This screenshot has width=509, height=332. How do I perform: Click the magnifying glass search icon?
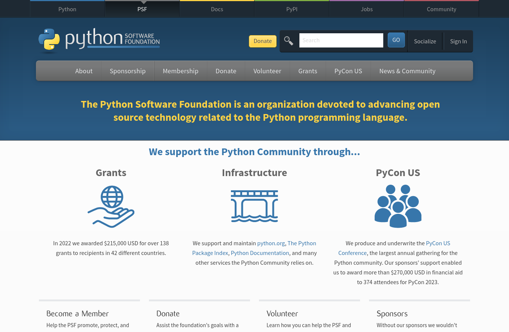(289, 41)
